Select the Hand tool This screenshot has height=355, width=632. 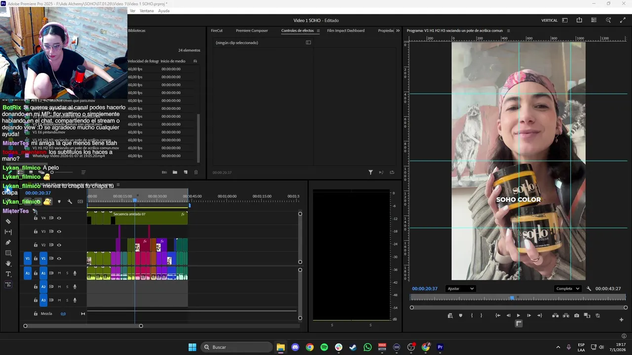(x=8, y=264)
